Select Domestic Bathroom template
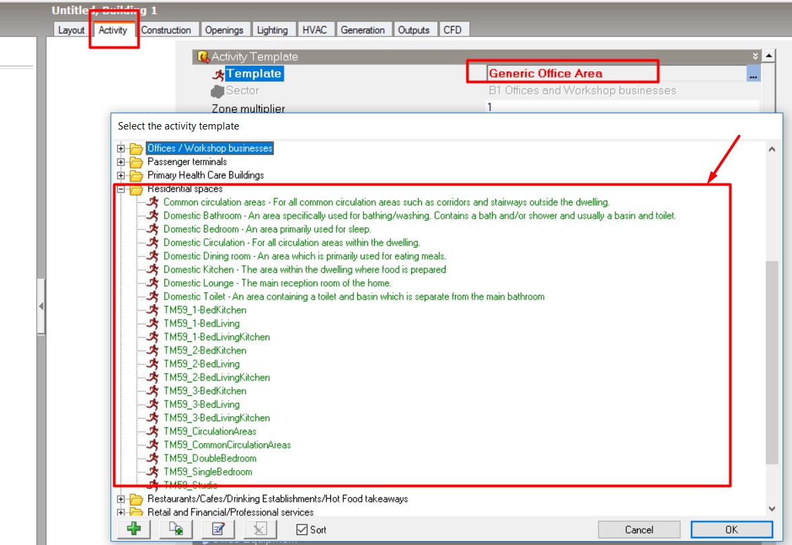Viewport: 792px width, 545px height. tap(419, 216)
